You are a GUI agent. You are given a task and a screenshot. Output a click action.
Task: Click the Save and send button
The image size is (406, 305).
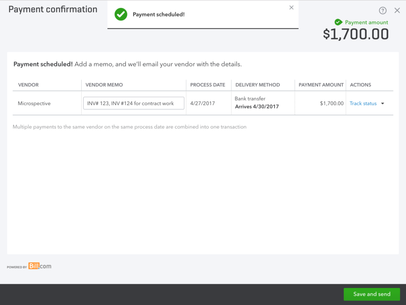(371, 294)
